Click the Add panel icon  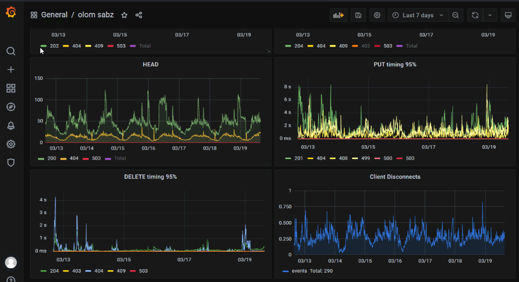(339, 15)
